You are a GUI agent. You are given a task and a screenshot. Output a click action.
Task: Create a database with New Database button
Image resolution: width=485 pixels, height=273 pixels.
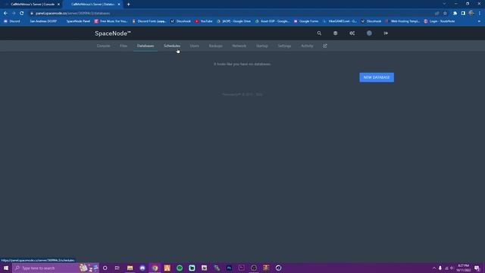click(377, 77)
